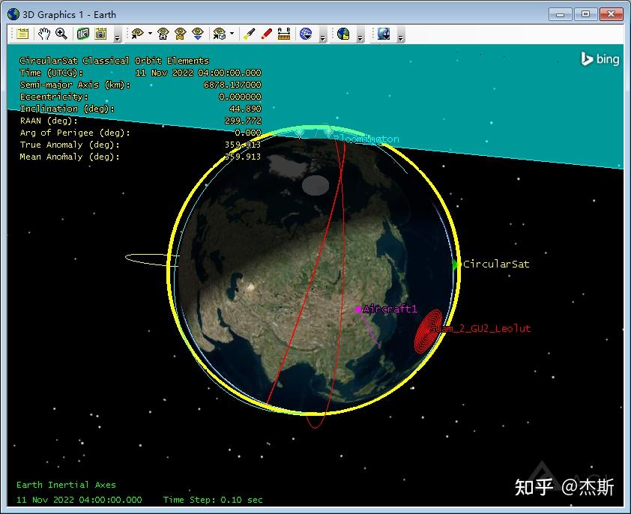
Task: Click the blue globe with arrow icon
Action: (x=306, y=34)
